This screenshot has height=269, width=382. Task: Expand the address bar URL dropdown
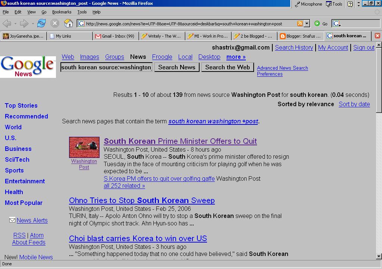[x=307, y=23]
